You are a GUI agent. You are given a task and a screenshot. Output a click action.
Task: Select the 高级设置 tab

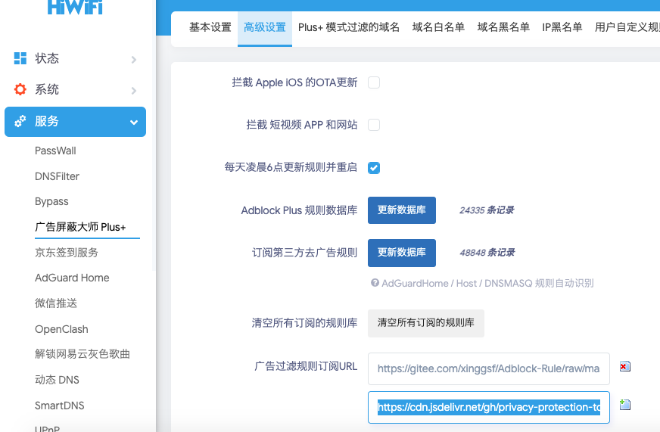(x=265, y=27)
